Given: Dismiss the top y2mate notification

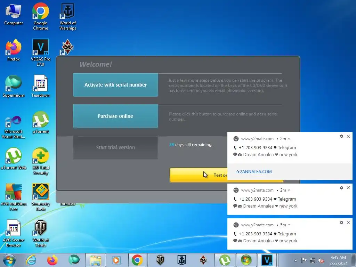Looking at the screenshot, I should coord(348,136).
